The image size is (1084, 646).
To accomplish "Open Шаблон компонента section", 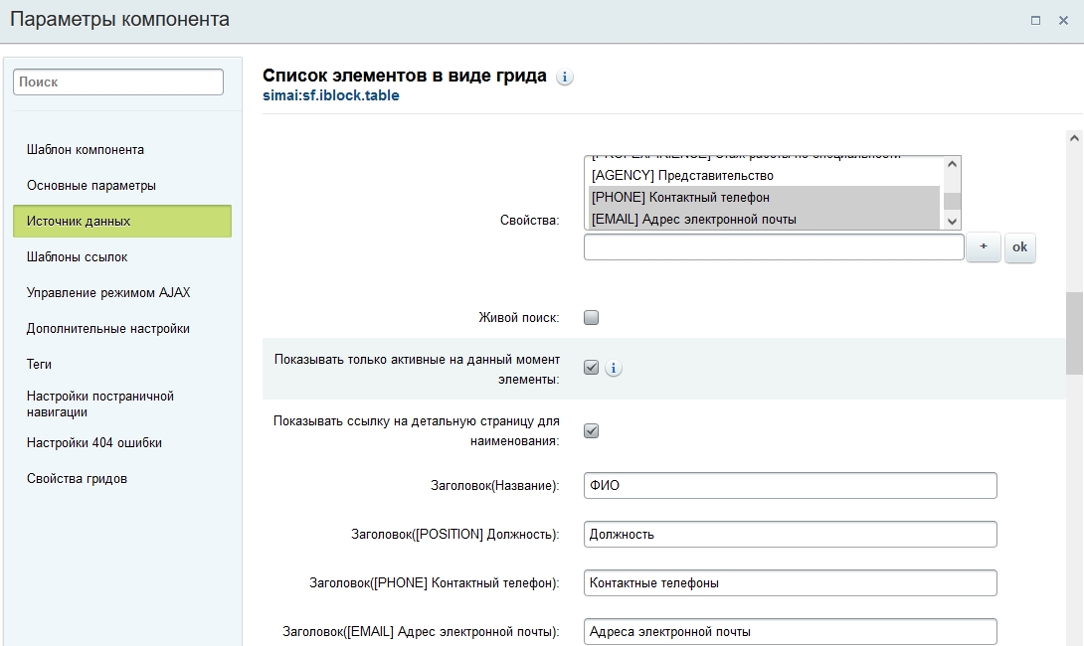I will [x=86, y=150].
